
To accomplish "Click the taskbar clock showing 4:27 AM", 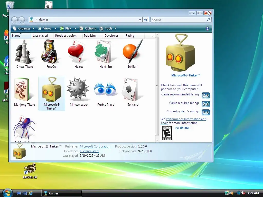I will pos(253,193).
